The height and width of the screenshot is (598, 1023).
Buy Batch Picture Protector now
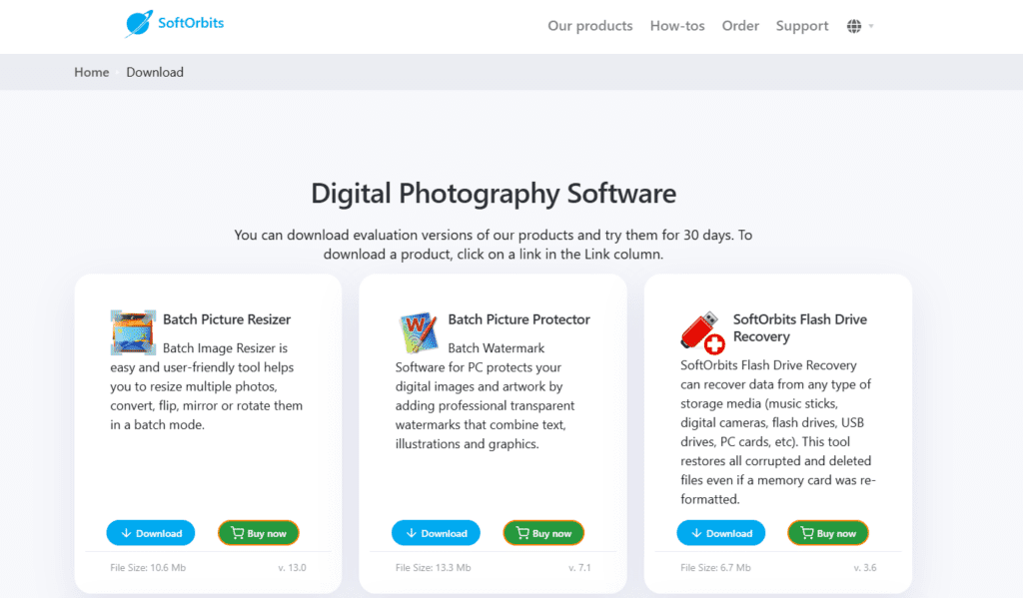point(543,533)
